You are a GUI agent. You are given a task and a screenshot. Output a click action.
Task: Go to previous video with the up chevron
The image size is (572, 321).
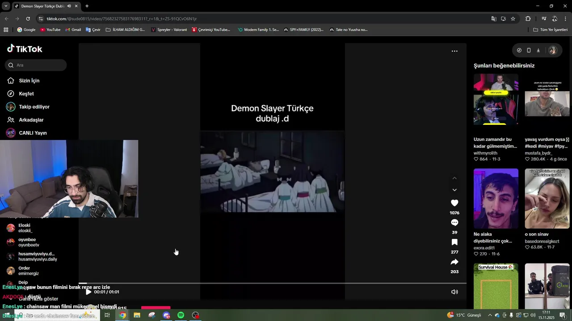[454, 178]
